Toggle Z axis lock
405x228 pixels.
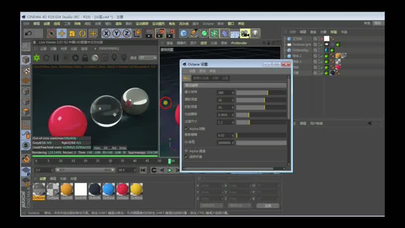[127, 33]
